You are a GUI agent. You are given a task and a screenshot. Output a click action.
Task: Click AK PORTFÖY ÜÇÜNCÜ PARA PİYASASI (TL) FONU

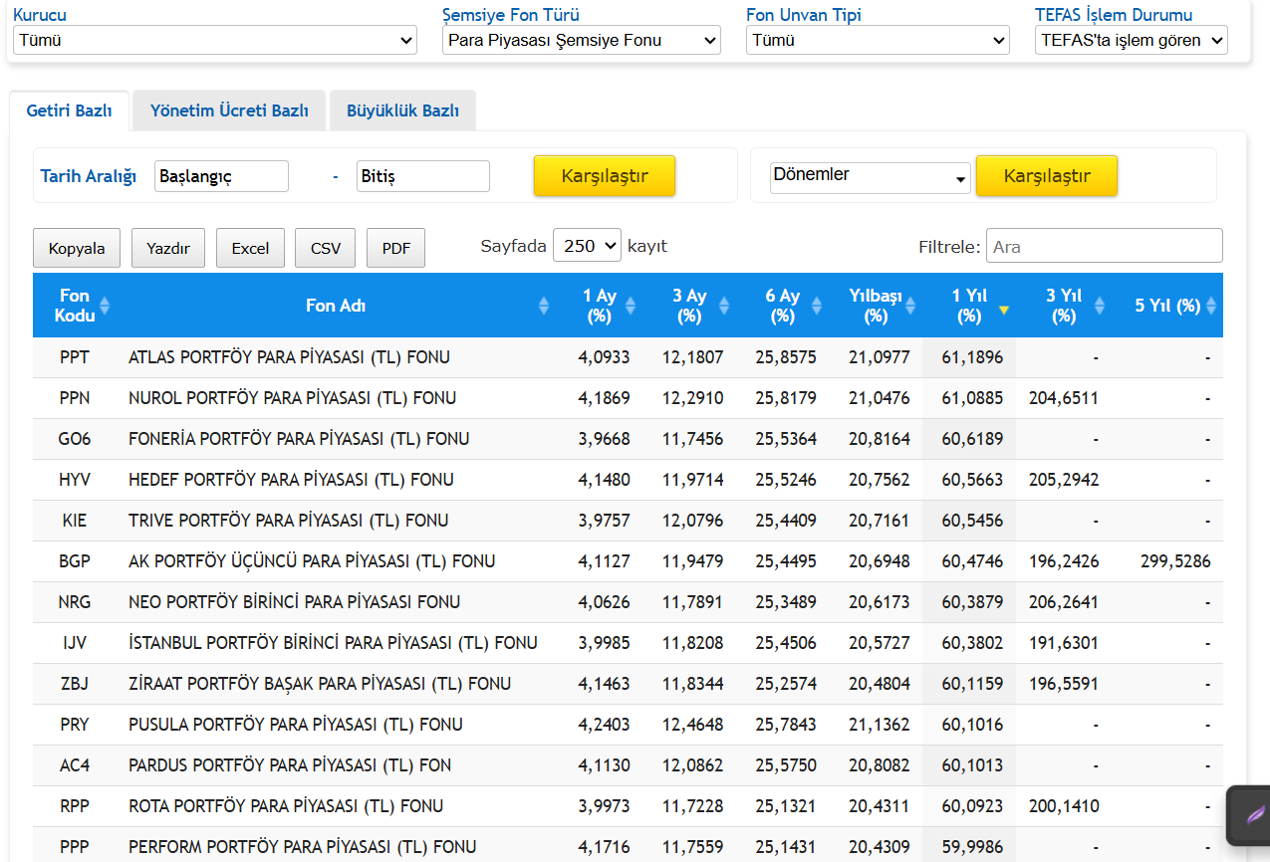[x=312, y=561]
